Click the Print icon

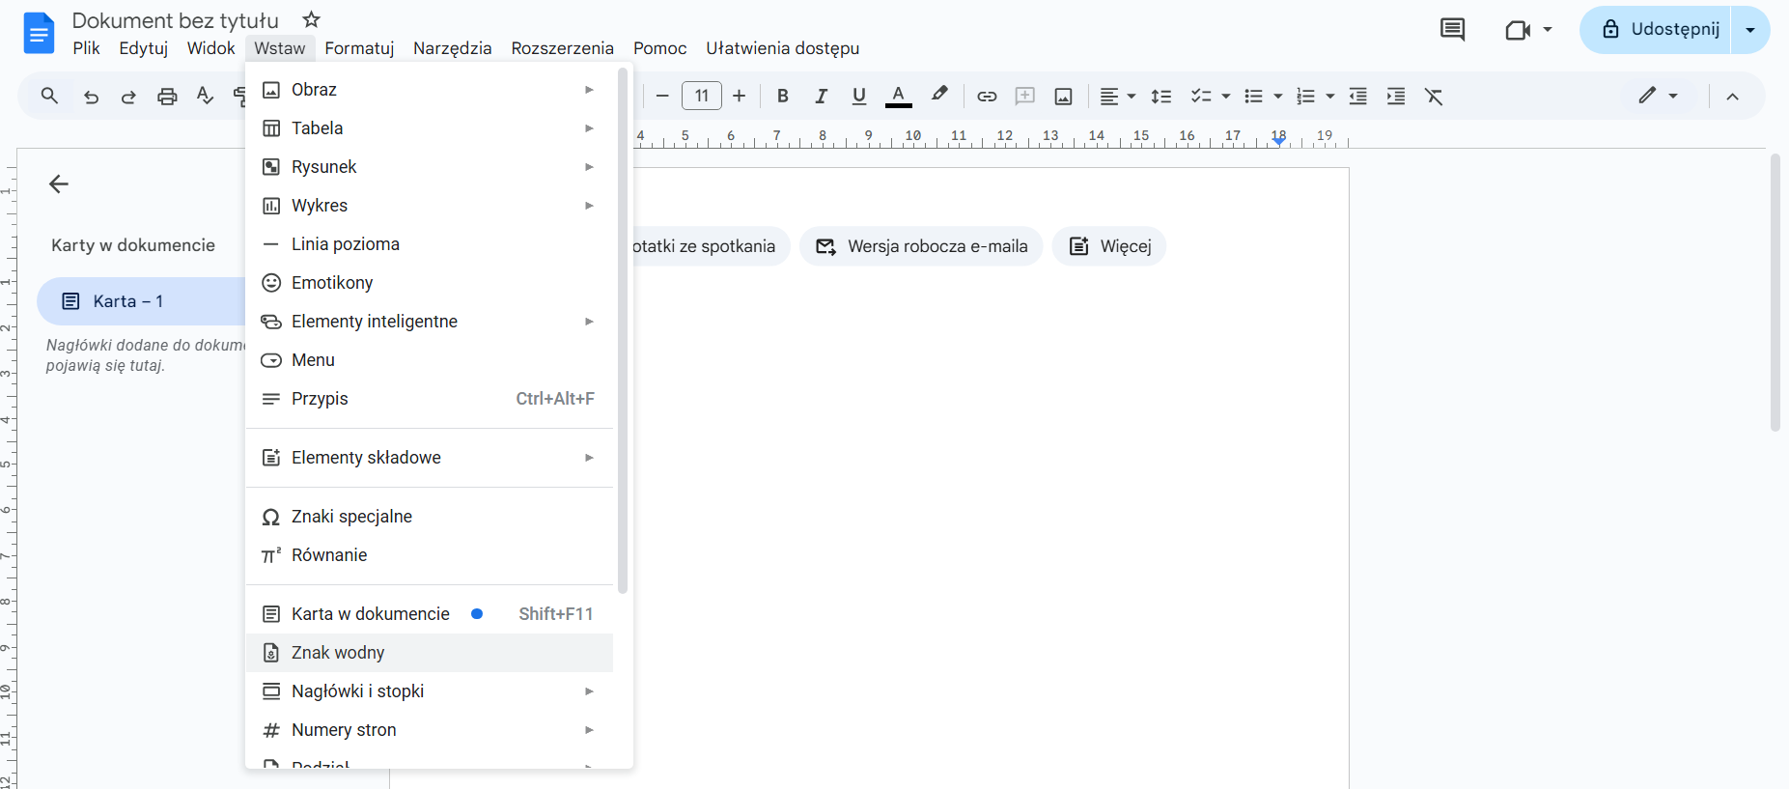tap(167, 97)
